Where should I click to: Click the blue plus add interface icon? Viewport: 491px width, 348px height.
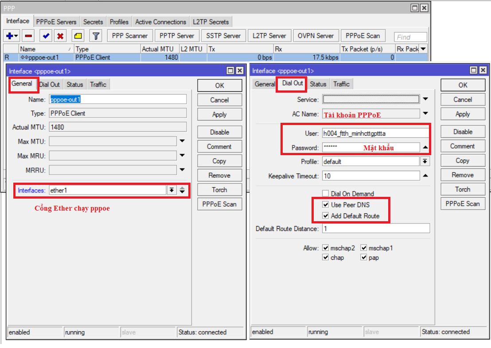point(9,36)
